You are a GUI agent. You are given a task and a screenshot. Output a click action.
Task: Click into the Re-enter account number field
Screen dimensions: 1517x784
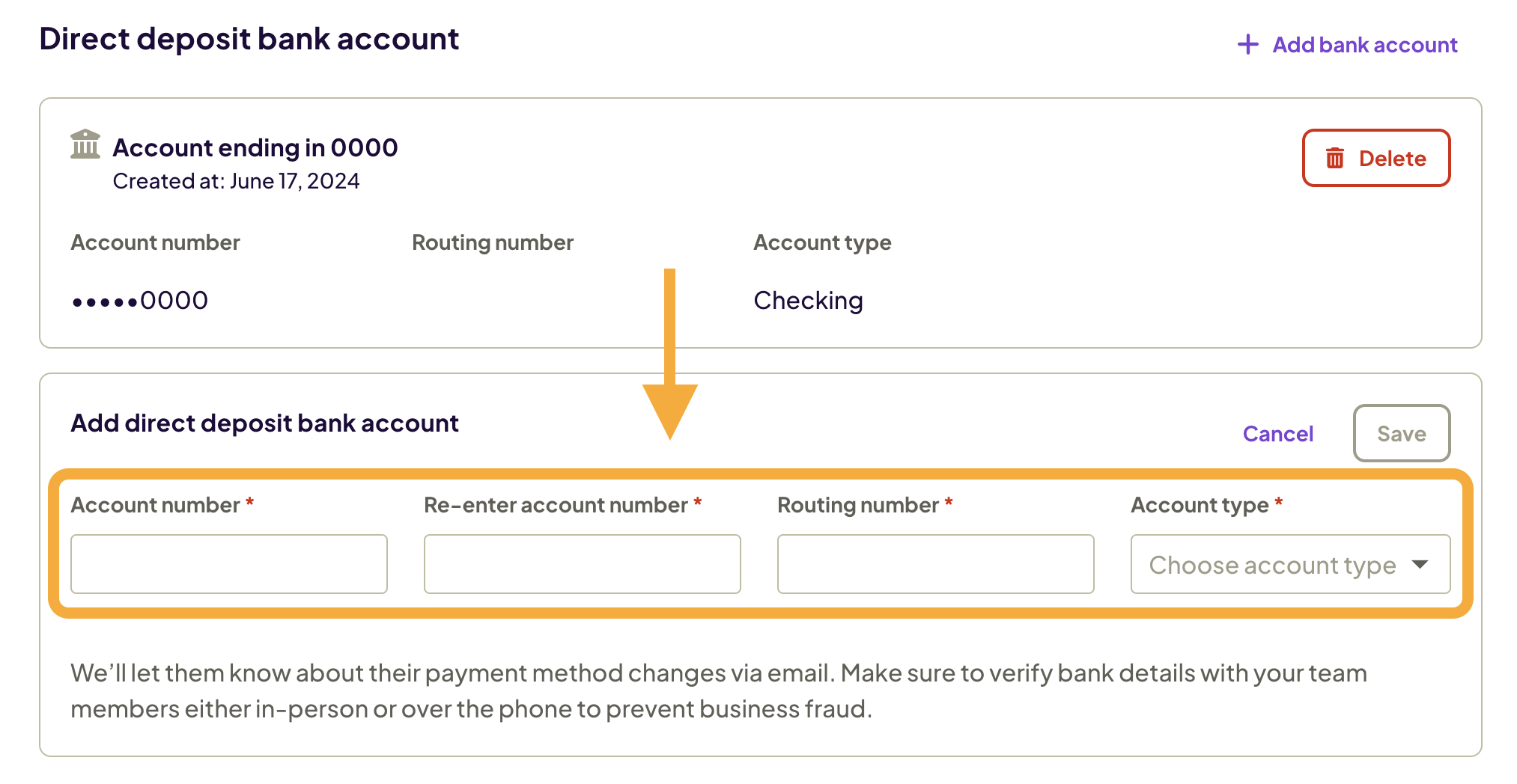tap(582, 564)
